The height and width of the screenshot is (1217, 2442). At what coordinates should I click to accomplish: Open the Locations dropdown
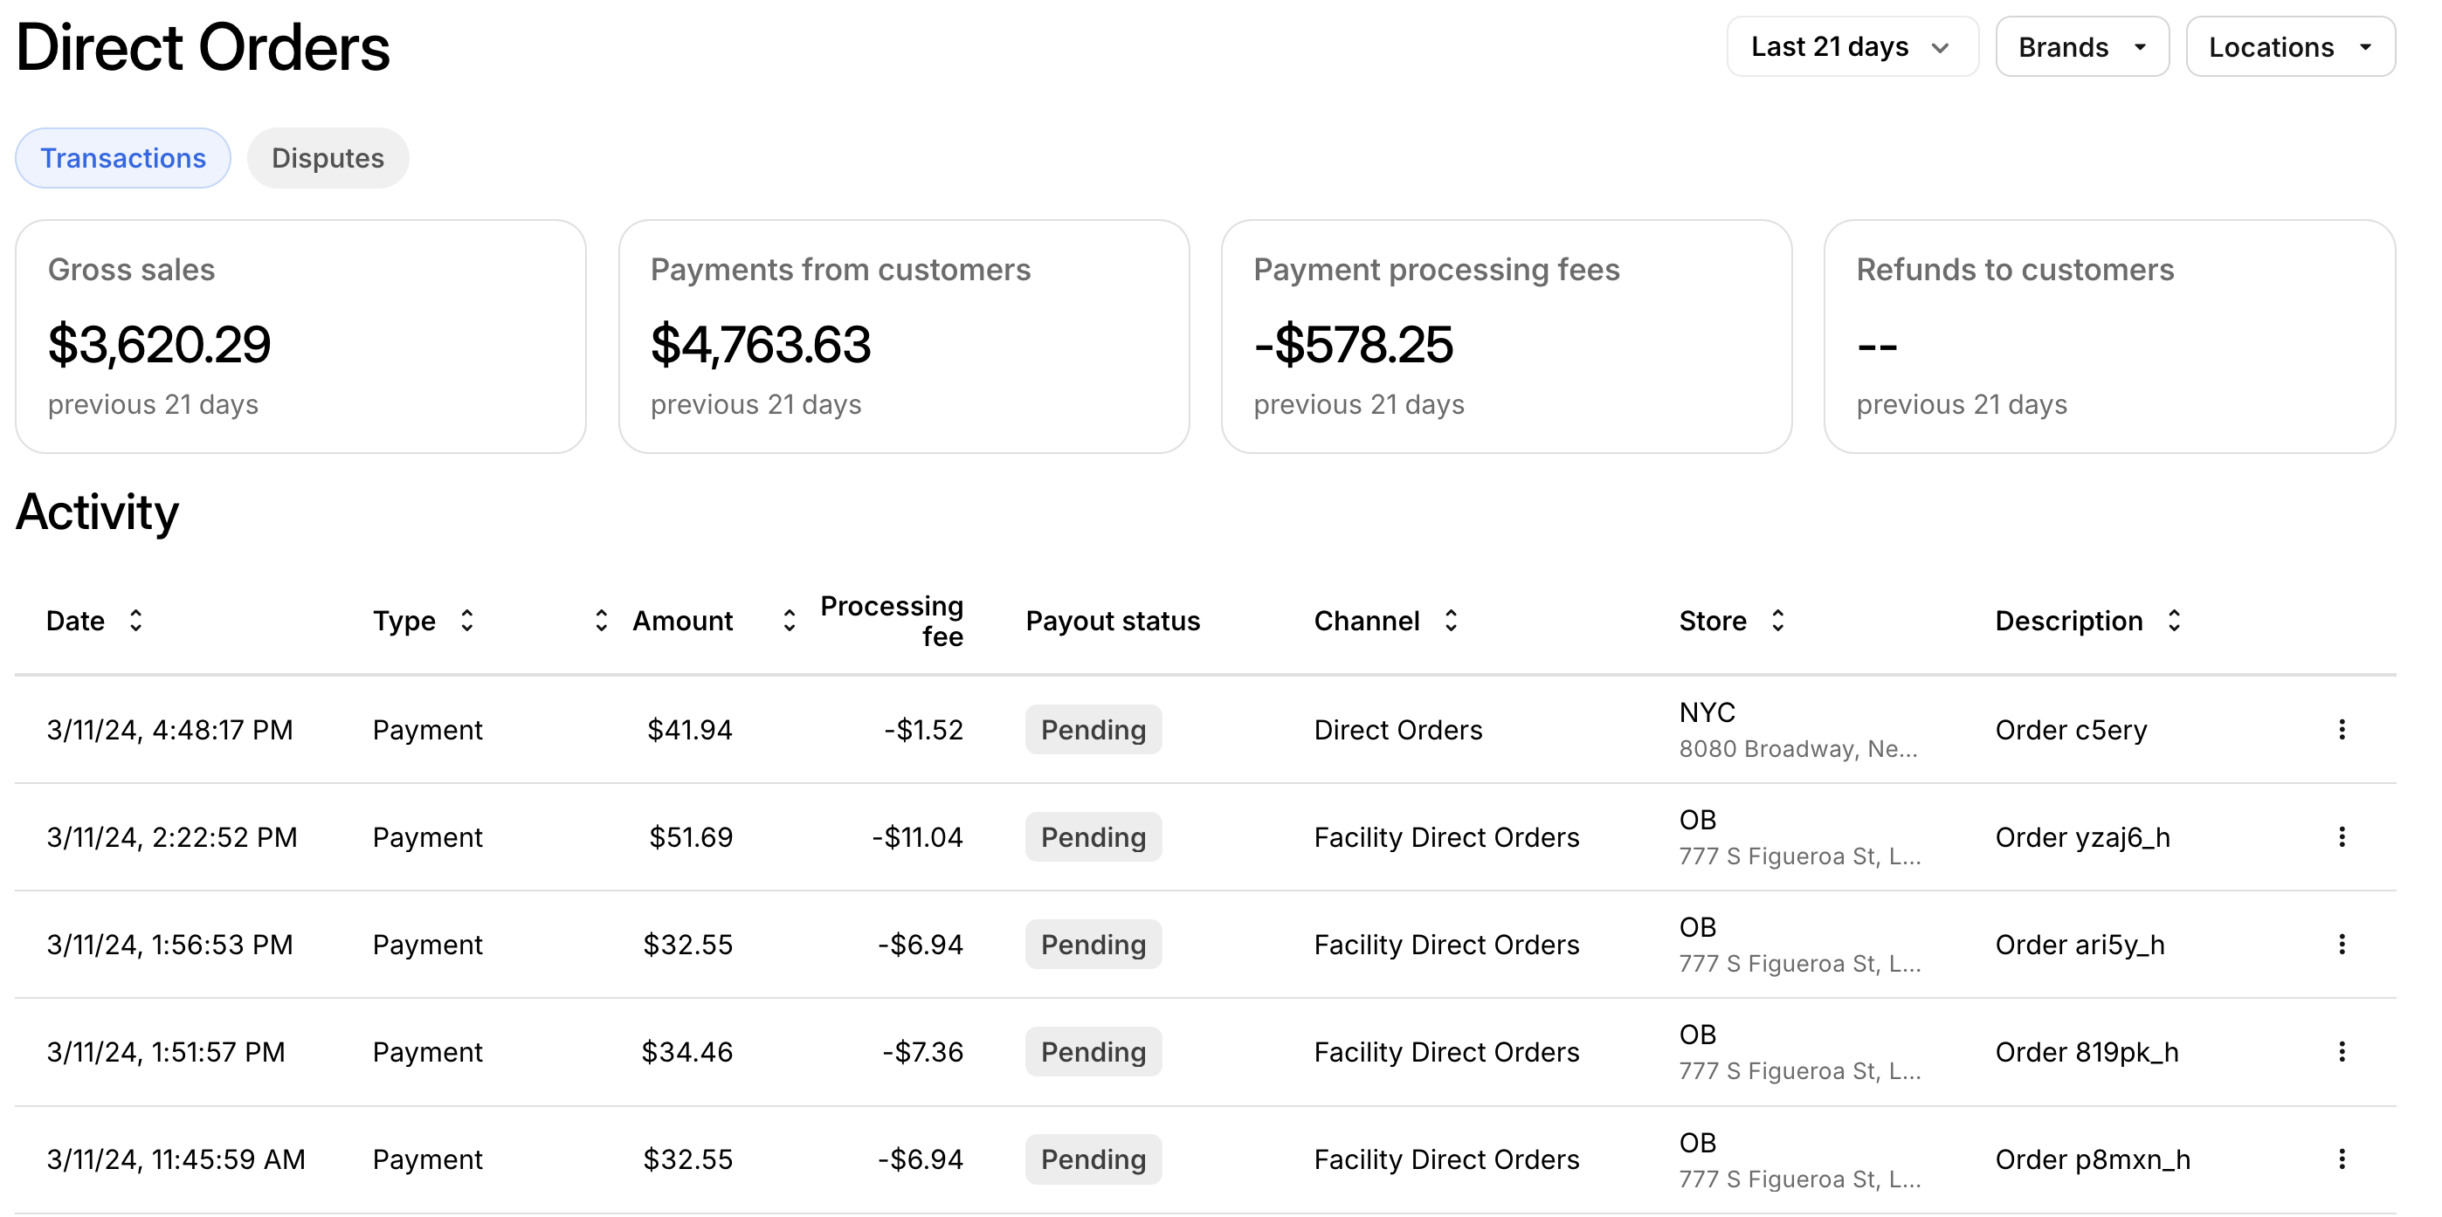point(2290,45)
